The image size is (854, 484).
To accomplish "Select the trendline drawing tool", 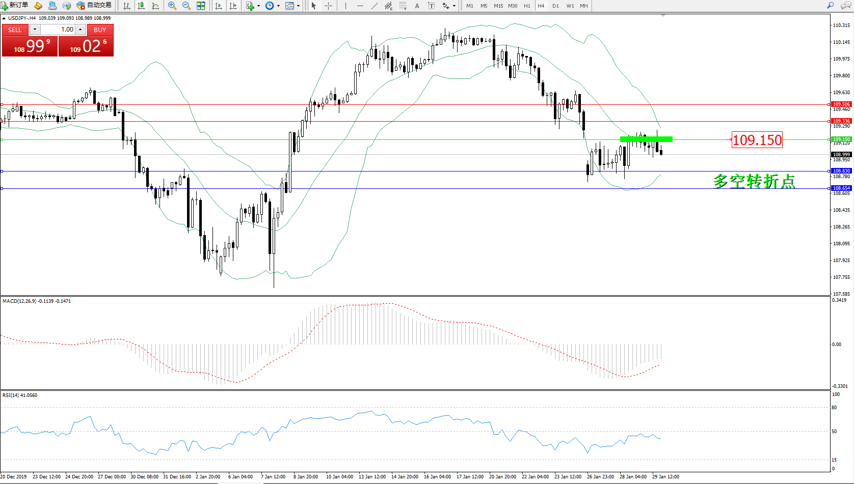I will click(x=375, y=6).
